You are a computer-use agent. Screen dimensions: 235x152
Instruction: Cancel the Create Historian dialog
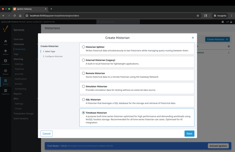pyautogui.click(x=46, y=133)
